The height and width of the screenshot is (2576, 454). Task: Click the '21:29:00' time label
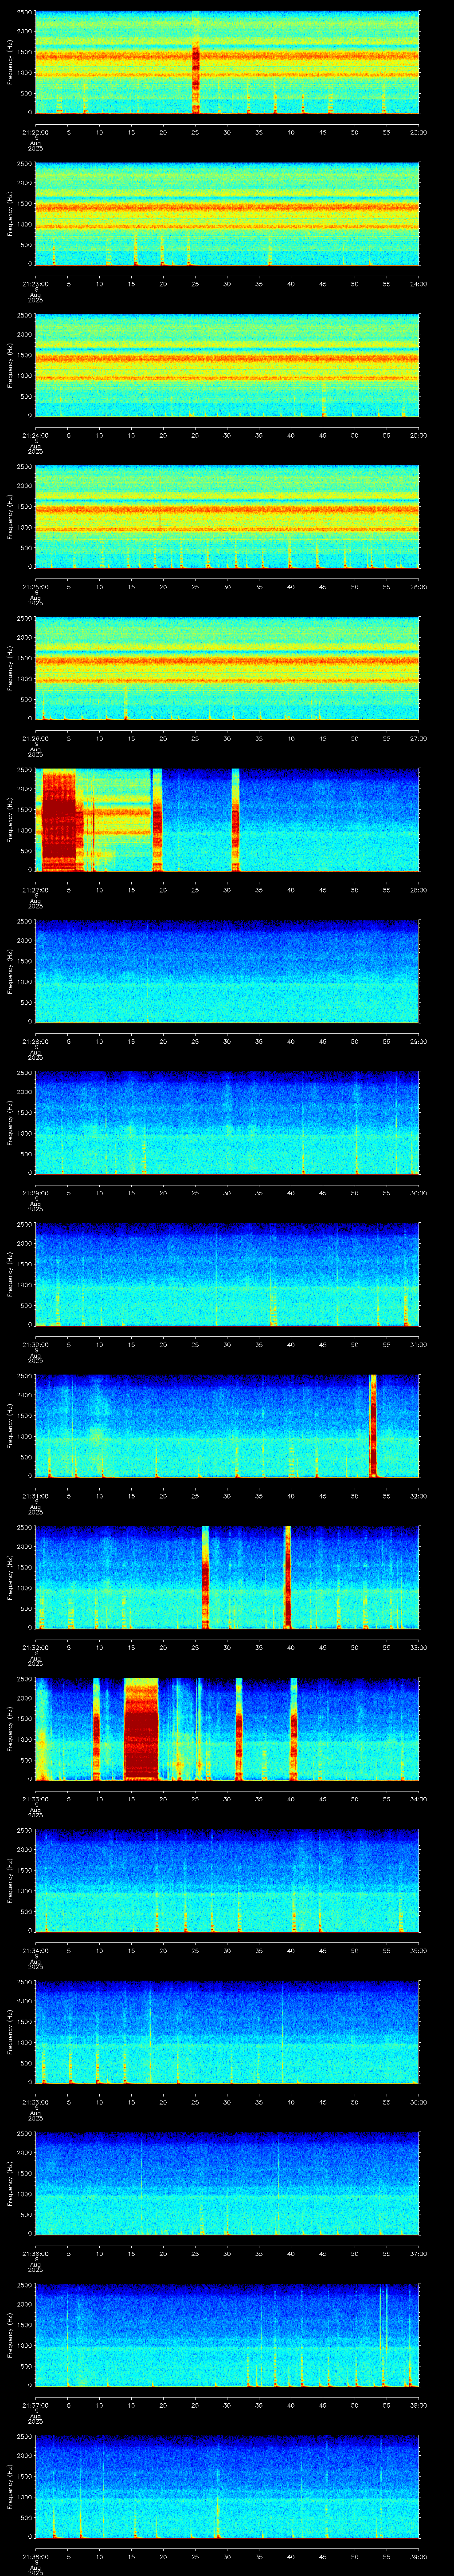point(35,1192)
